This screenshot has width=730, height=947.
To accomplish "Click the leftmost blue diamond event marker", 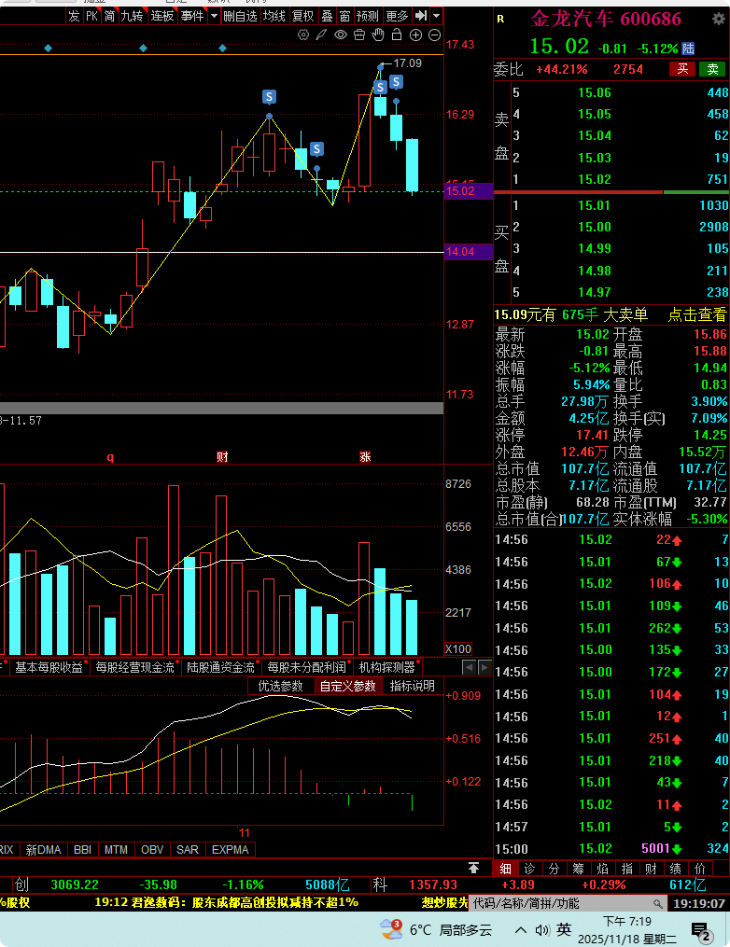I will tap(49, 48).
